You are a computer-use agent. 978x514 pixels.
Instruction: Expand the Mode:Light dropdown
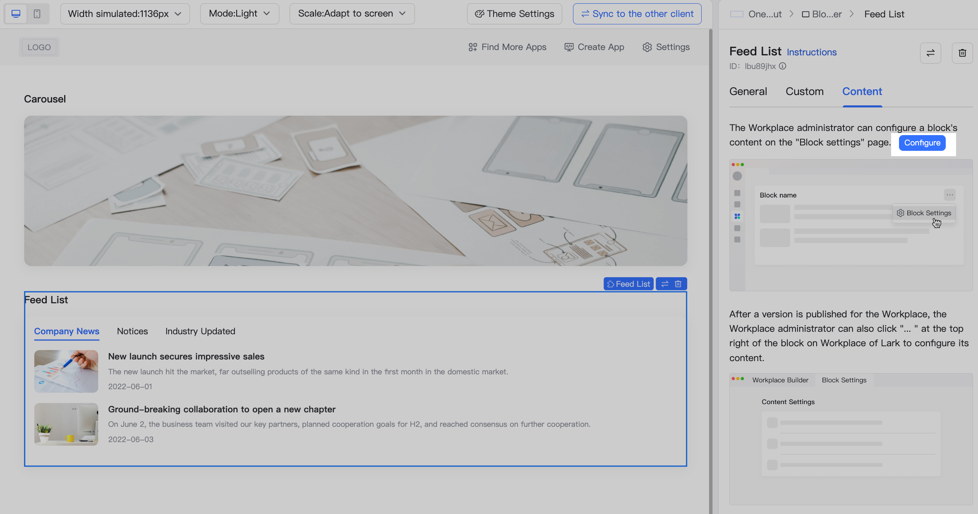(239, 14)
